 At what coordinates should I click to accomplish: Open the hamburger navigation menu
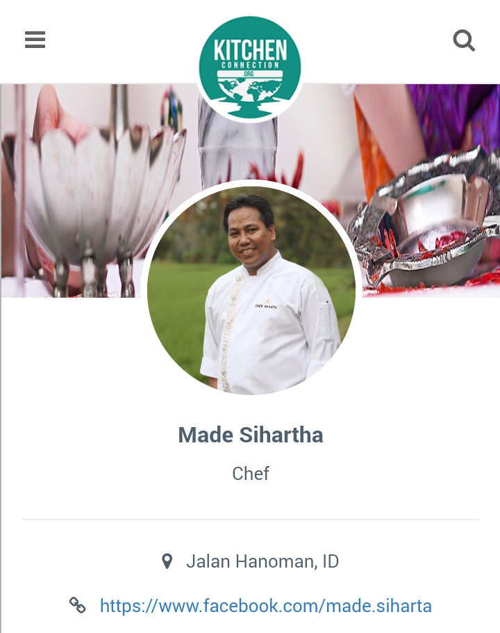[x=35, y=40]
